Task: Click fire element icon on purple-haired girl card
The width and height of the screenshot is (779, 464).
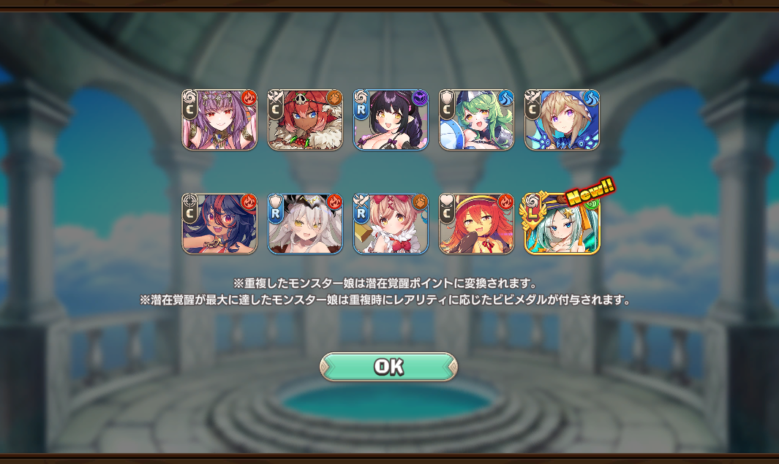Action: tap(249, 98)
